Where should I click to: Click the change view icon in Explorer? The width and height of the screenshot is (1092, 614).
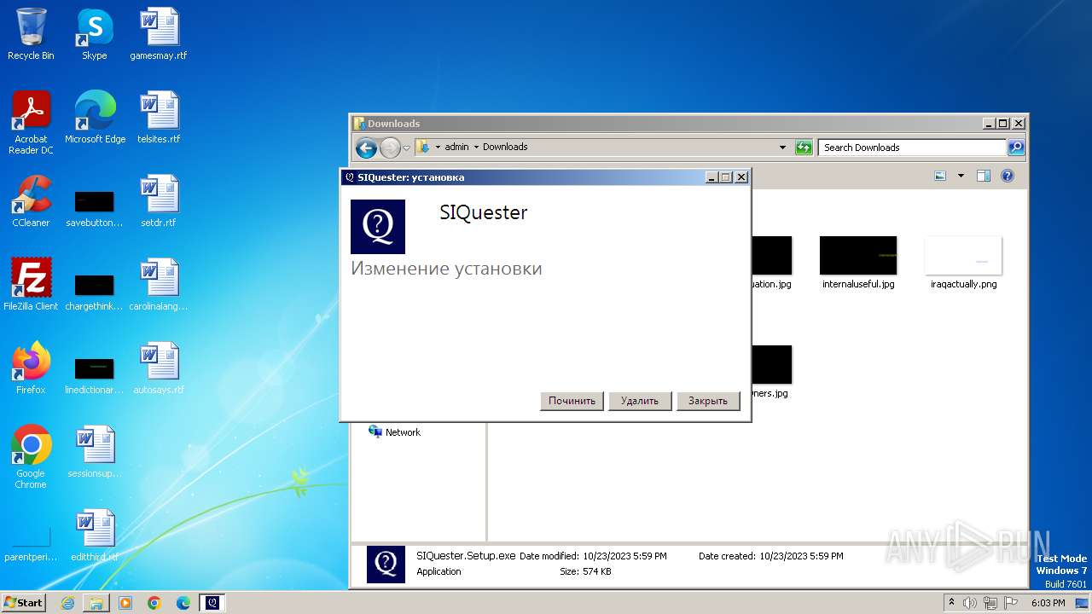[940, 176]
